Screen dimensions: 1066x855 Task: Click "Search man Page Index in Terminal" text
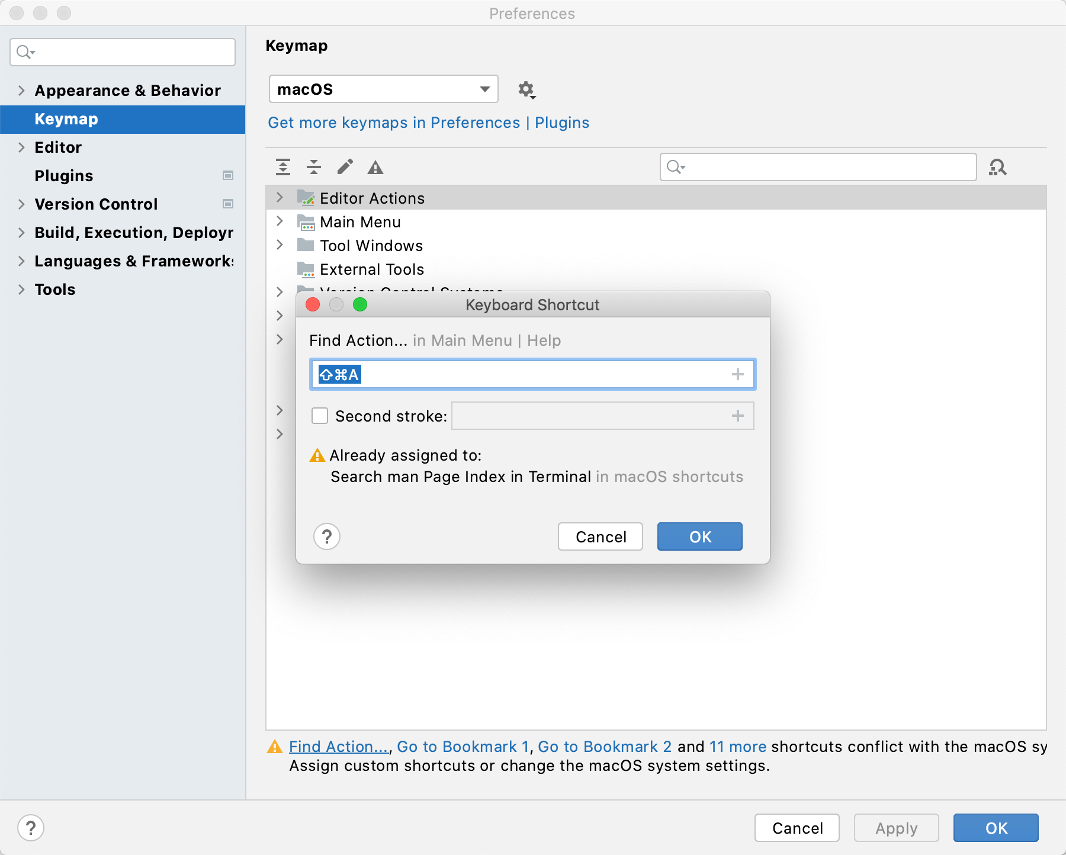coord(461,477)
